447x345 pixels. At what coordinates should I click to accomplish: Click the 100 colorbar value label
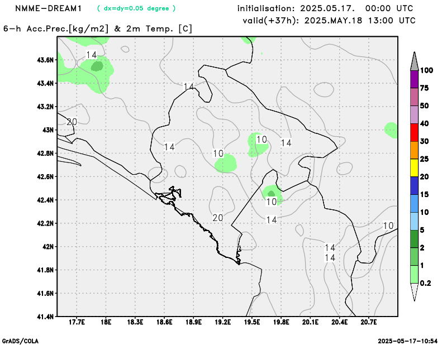click(x=426, y=70)
